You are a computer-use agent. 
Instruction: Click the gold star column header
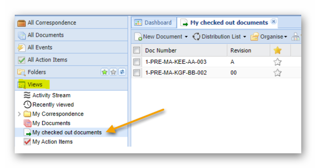[x=277, y=50]
